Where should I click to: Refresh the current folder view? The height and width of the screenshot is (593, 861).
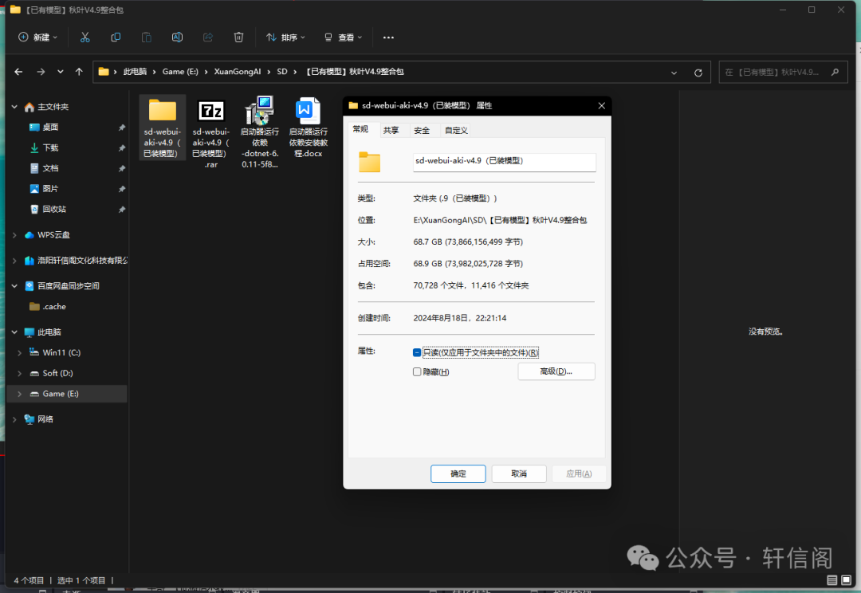tap(698, 72)
